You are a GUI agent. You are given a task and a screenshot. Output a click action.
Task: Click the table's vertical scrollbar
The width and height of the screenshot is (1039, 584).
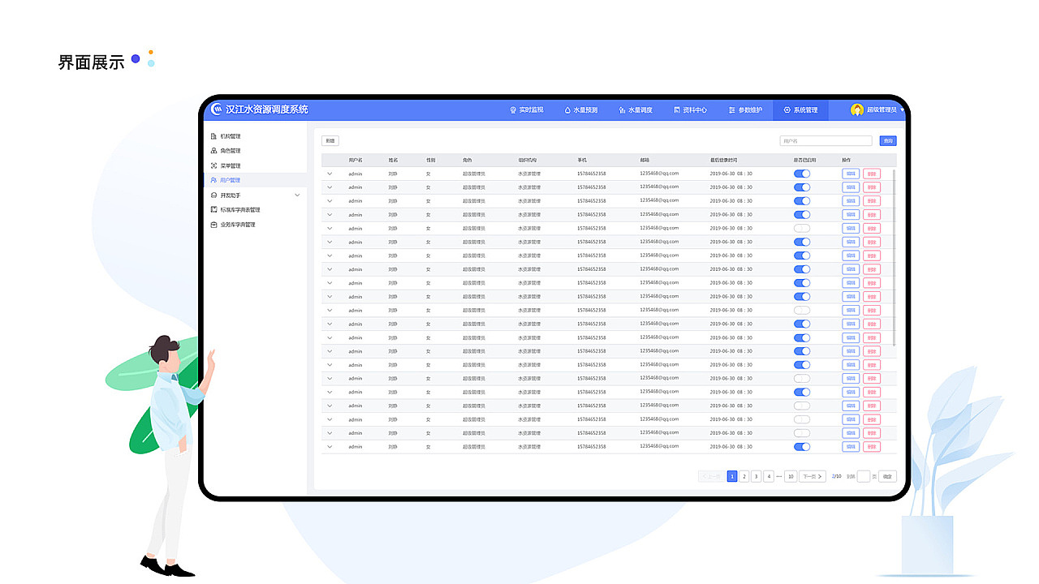(x=895, y=258)
